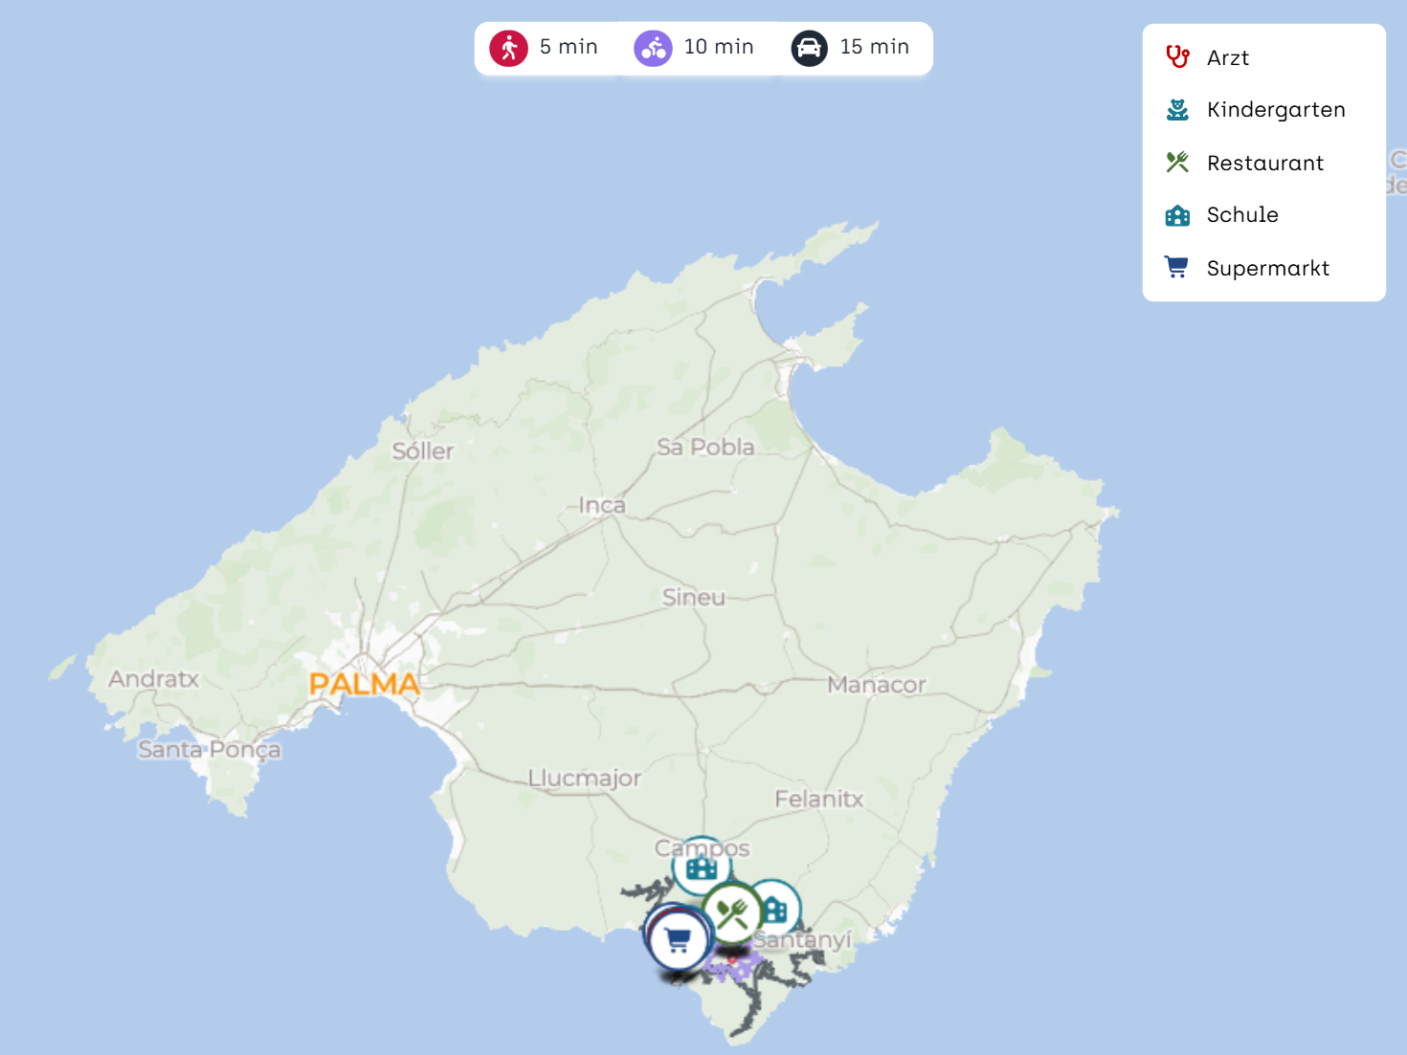
Task: Click the Manacor town label
Action: tap(876, 685)
